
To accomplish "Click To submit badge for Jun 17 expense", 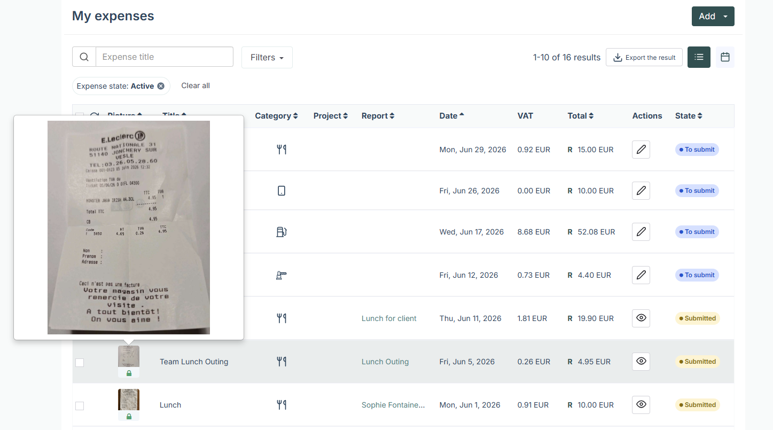I will (697, 232).
